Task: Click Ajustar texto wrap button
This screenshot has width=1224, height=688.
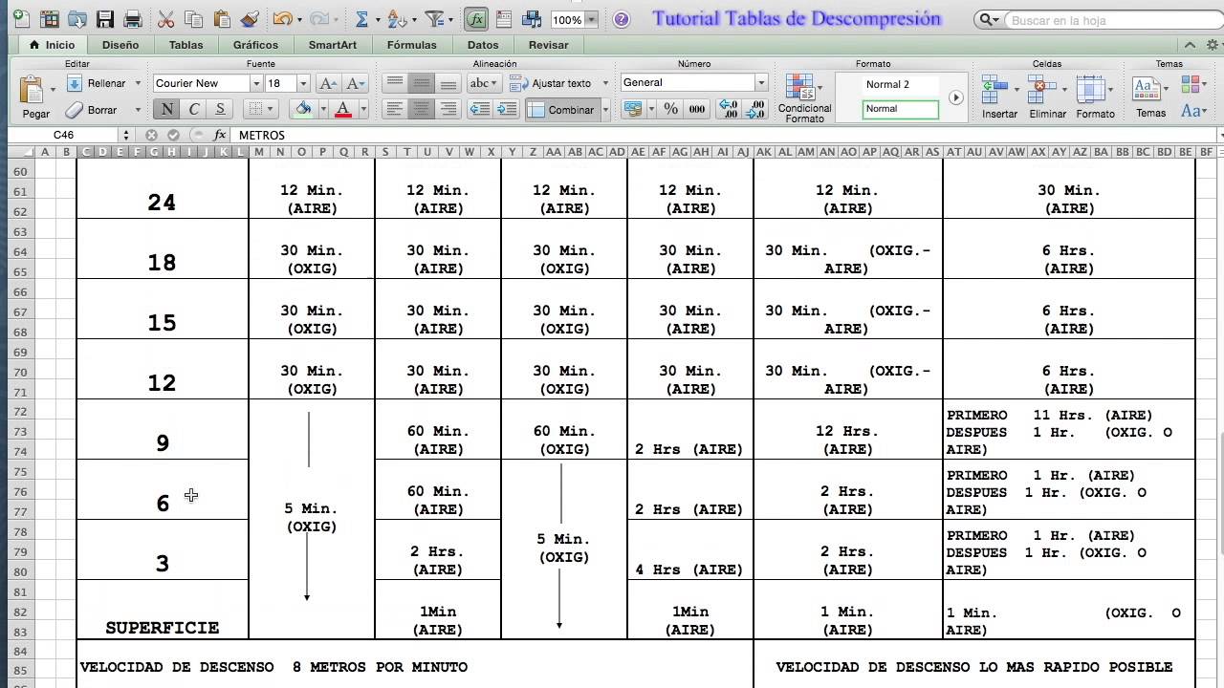Action: click(552, 83)
